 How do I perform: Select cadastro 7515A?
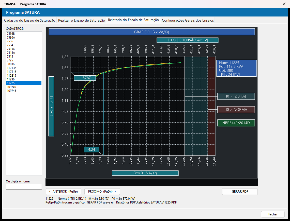[24, 53]
